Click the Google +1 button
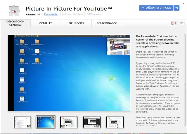 coord(174,23)
